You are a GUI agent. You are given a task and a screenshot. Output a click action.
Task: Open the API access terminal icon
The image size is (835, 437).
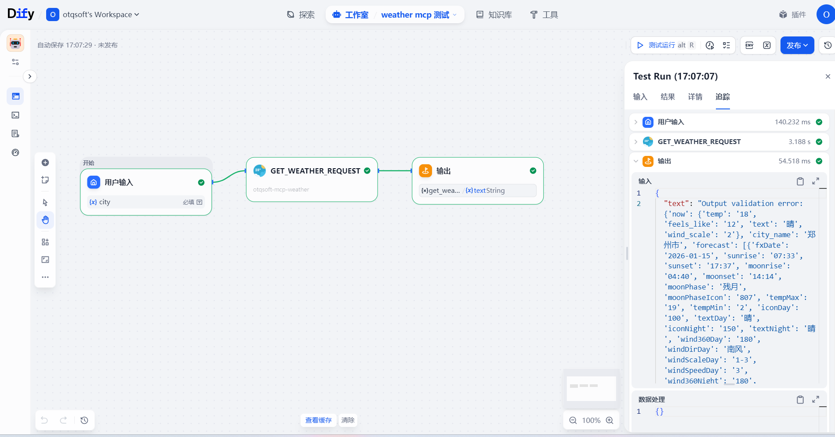tap(15, 115)
